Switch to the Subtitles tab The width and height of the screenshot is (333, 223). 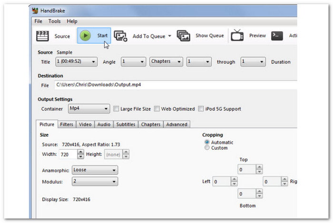pos(126,125)
